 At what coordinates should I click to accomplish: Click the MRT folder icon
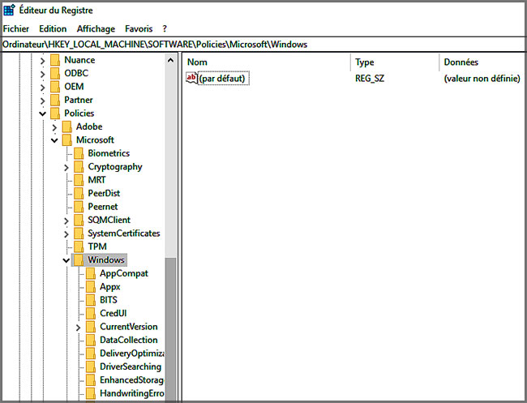click(x=79, y=180)
